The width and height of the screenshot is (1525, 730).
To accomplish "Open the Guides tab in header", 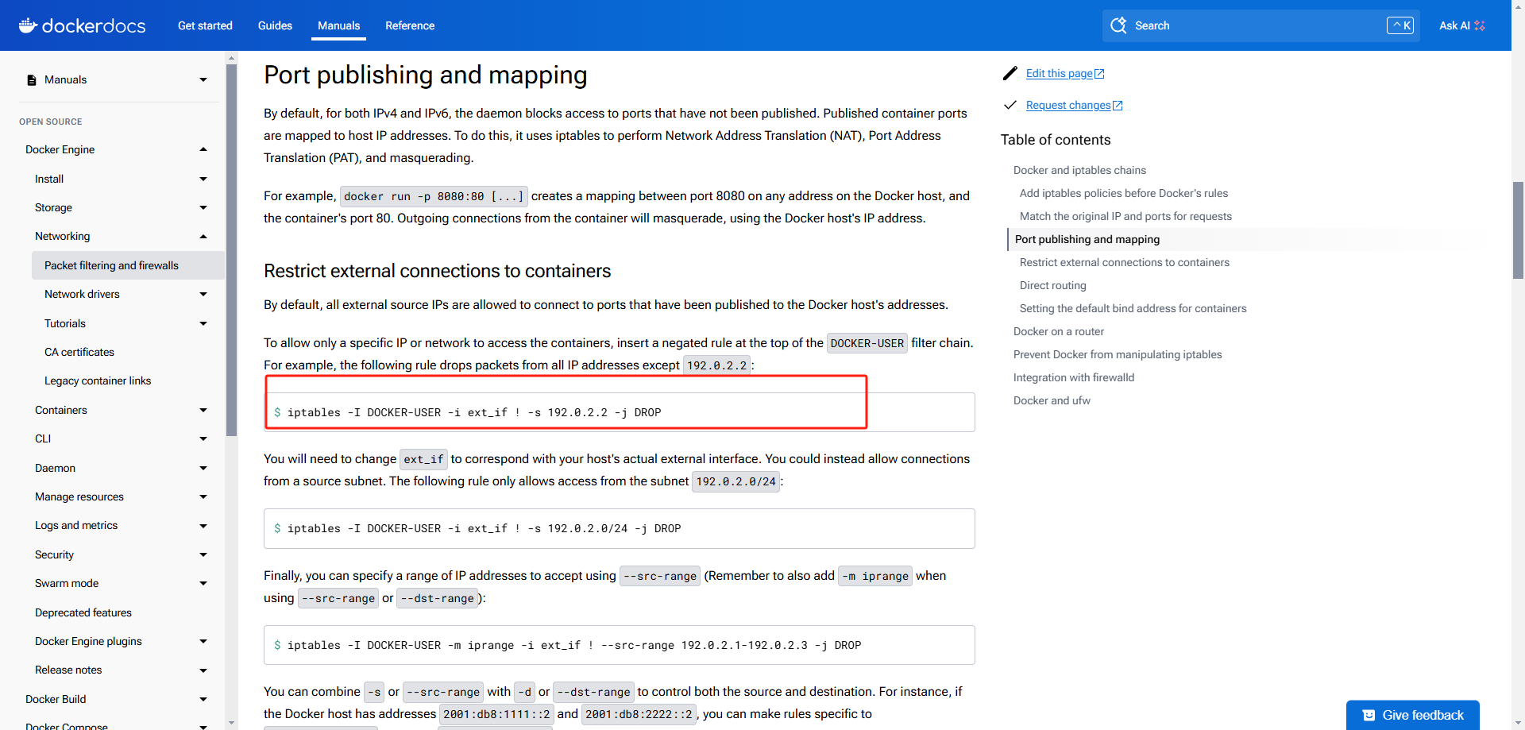I will (275, 25).
